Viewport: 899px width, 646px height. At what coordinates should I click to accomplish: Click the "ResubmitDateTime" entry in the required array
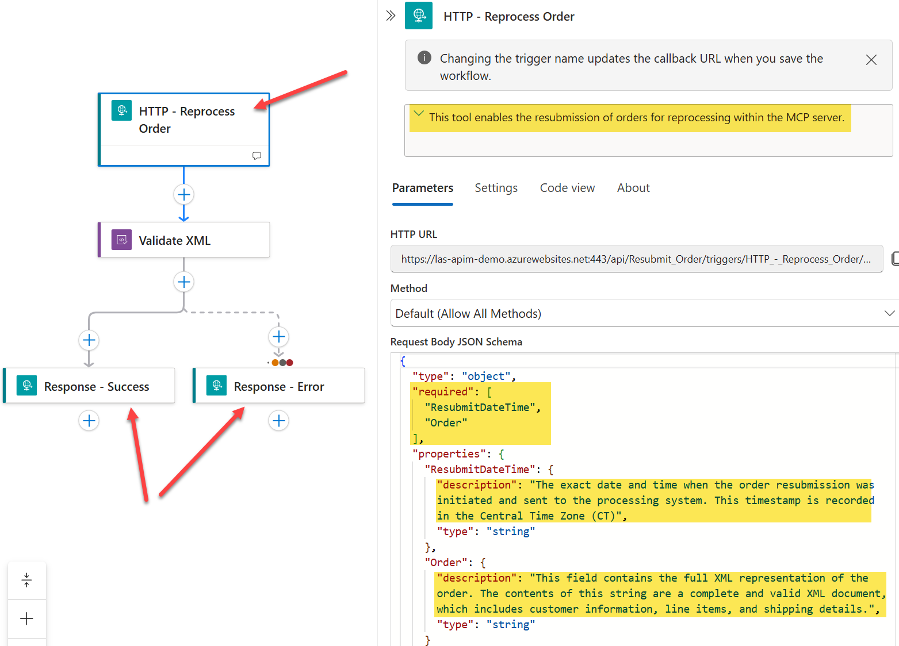[480, 407]
